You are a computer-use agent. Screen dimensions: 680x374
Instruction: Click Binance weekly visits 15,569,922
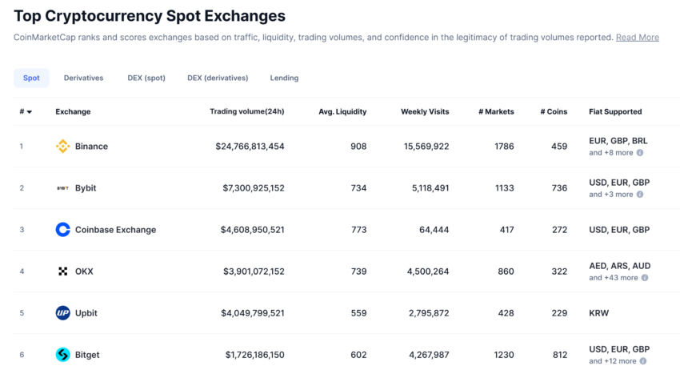pos(426,147)
